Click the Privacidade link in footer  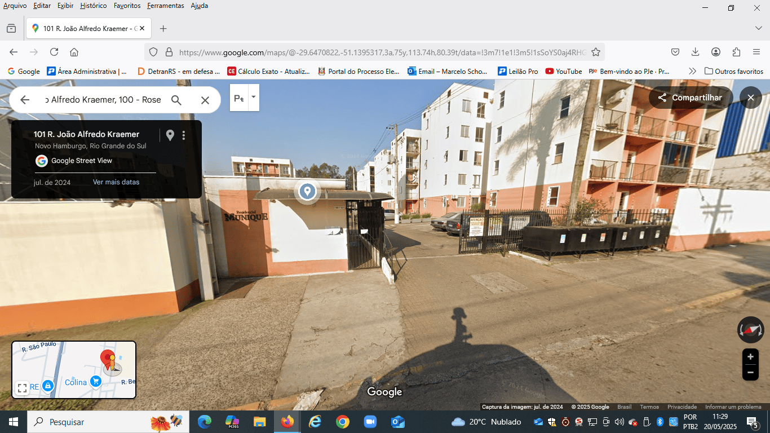[682, 407]
